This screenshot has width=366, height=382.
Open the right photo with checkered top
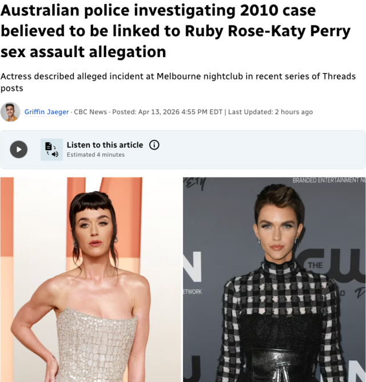[274, 279]
